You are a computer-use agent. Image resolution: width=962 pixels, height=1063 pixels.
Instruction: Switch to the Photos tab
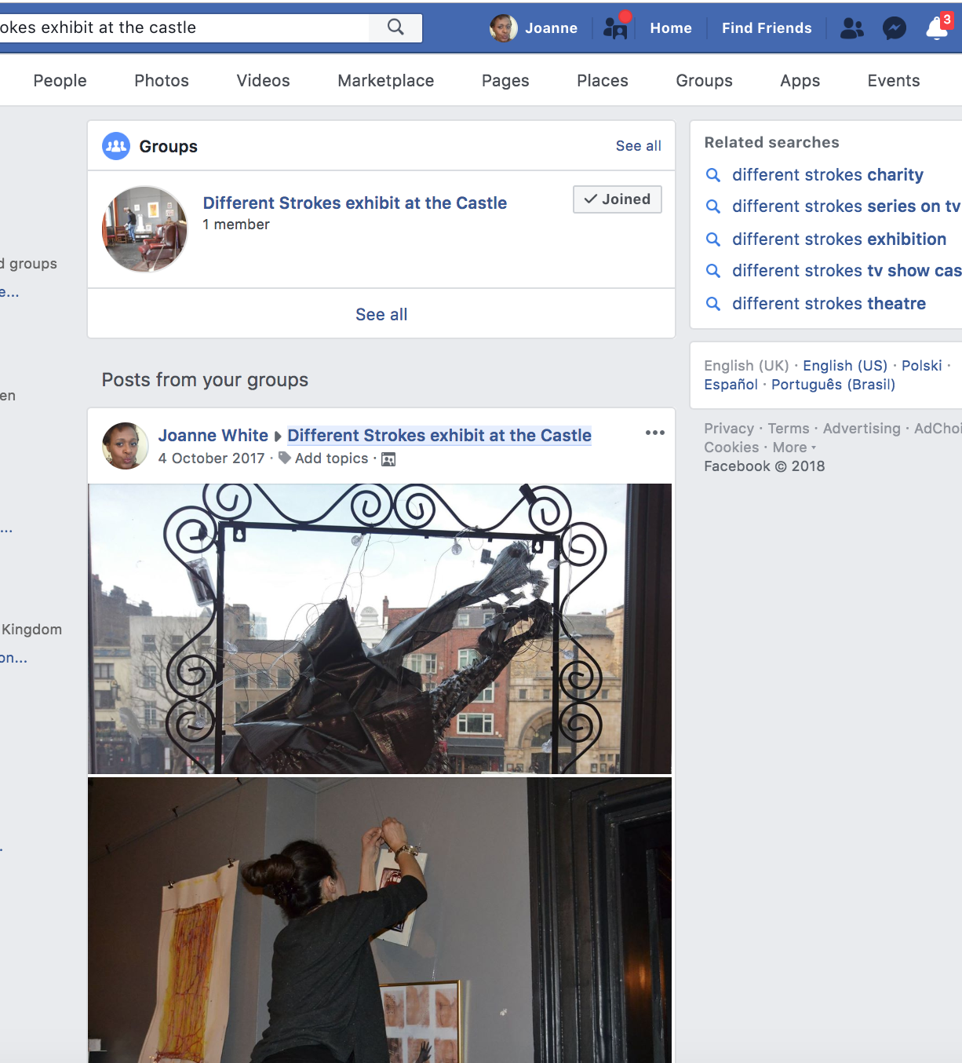point(162,81)
